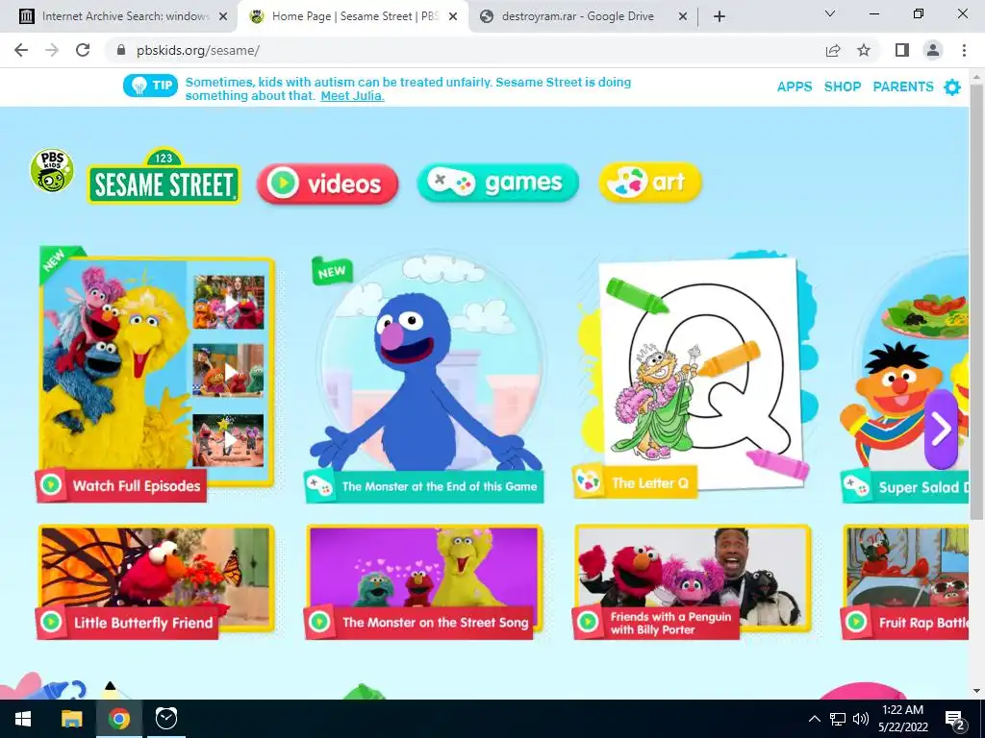Screen dimensions: 985x738
Task: Open the videos section button
Action: (327, 184)
